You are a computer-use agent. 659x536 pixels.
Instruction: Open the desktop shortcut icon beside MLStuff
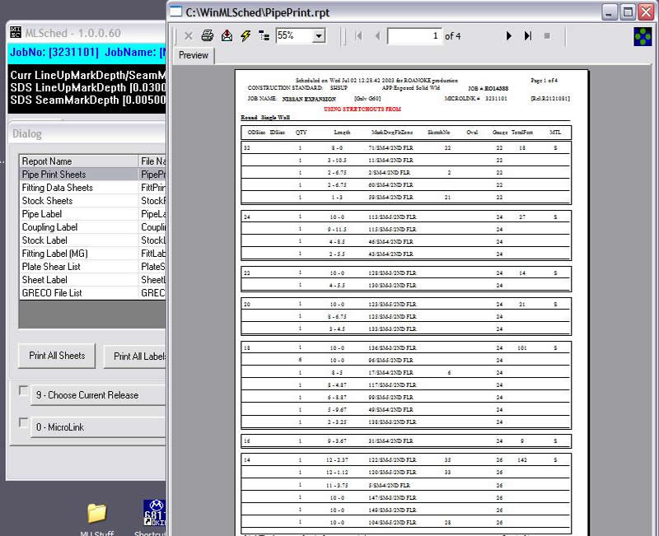pos(153,513)
